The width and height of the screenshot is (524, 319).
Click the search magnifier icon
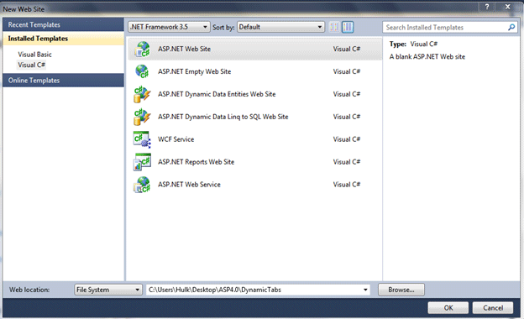[x=511, y=28]
